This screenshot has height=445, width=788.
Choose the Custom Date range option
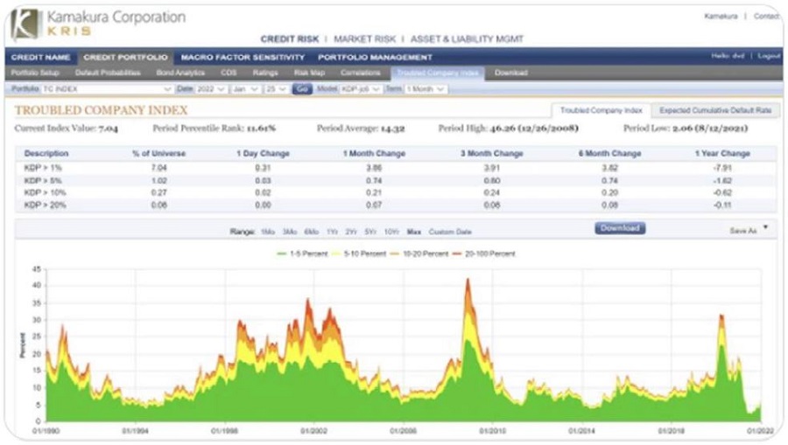[x=450, y=232]
